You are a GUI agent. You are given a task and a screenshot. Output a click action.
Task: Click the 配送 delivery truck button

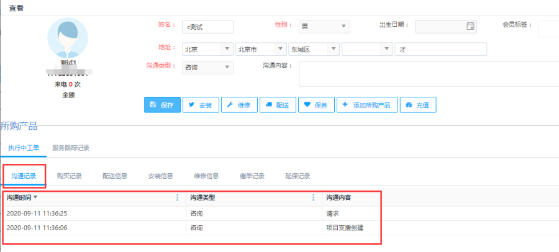tap(277, 105)
